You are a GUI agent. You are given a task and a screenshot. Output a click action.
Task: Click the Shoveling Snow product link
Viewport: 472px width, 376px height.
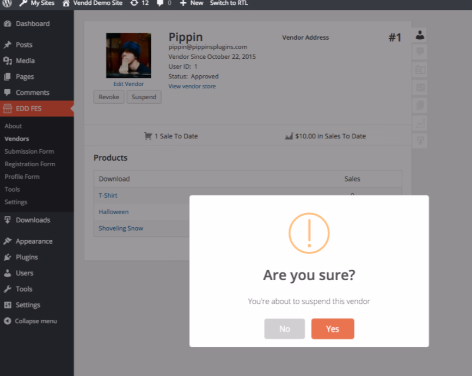point(121,228)
